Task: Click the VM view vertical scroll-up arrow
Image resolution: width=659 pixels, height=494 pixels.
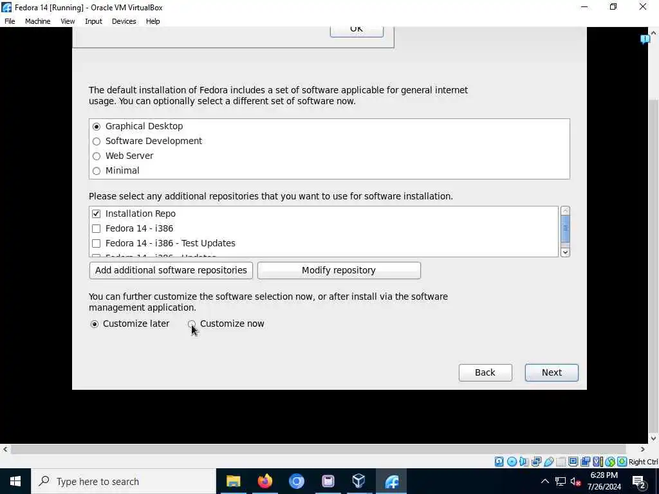Action: pos(654,33)
